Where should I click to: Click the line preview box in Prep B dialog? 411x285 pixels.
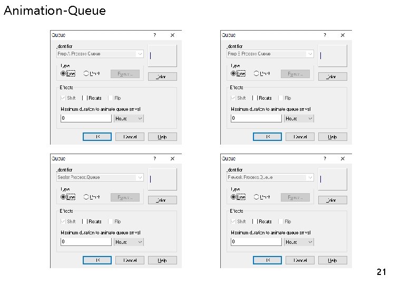(x=332, y=55)
